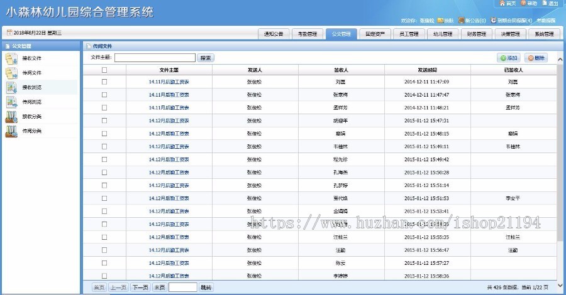Check the row sent at 15:47:31
This screenshot has height=295, width=566.
104,121
